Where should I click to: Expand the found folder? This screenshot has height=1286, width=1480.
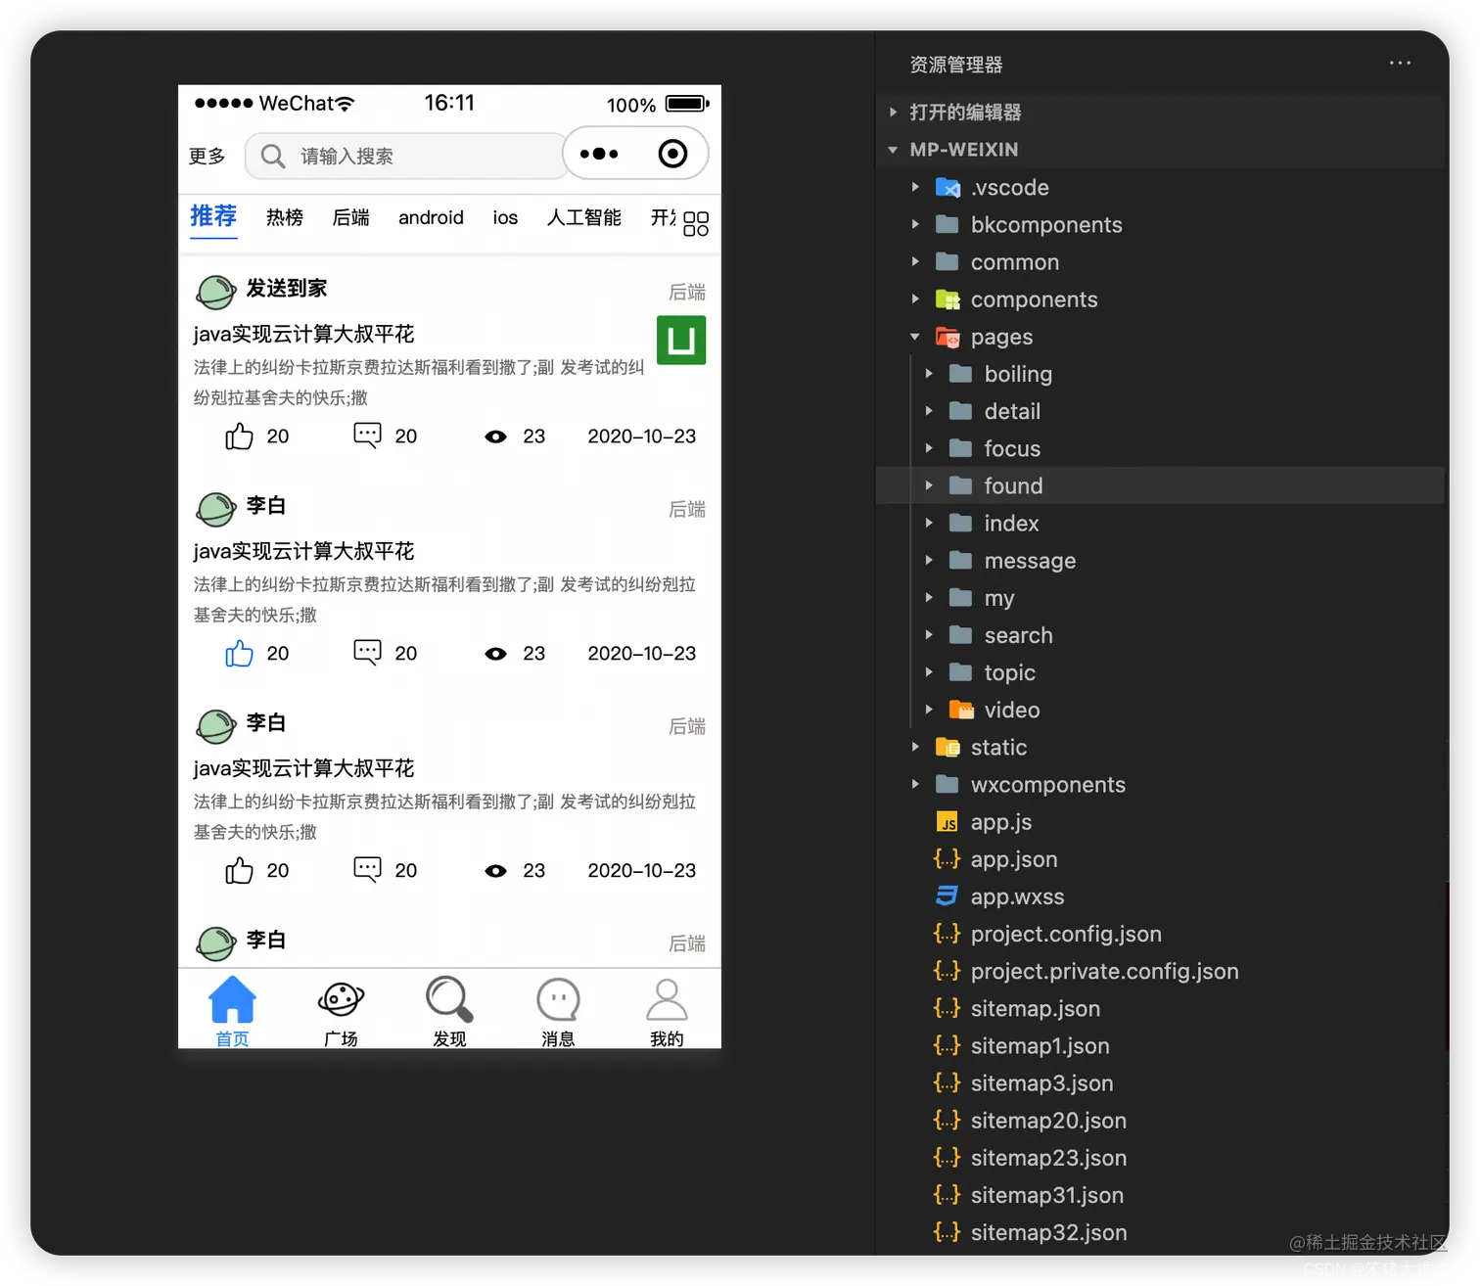(929, 485)
